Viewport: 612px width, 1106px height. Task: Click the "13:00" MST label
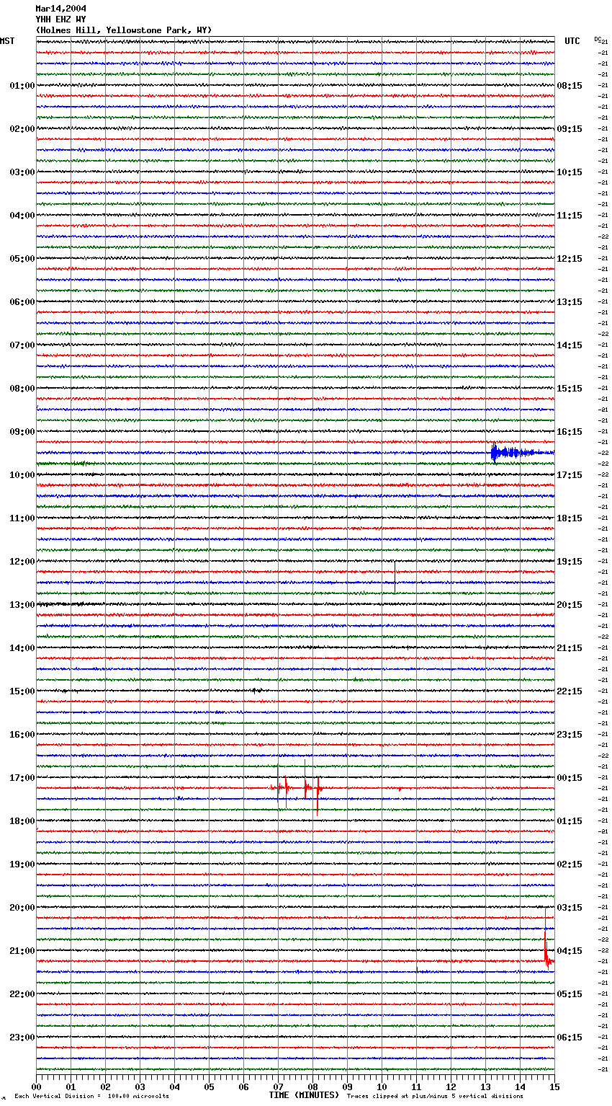(x=22, y=605)
